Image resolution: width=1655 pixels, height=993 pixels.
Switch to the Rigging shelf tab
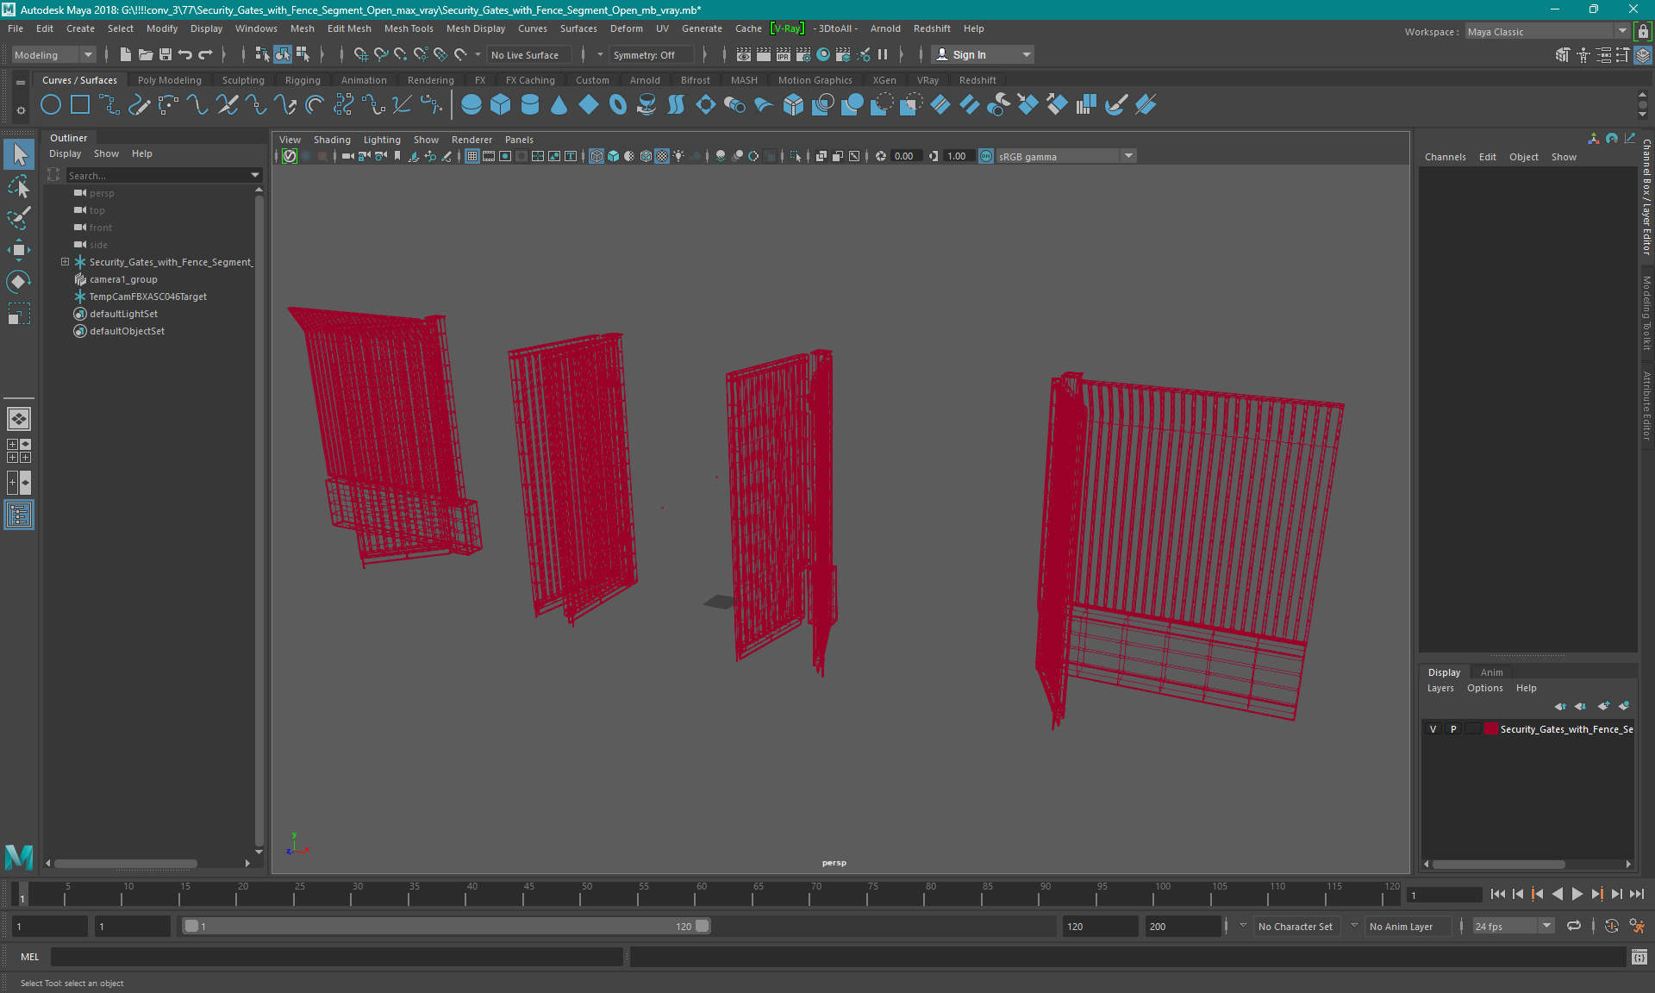point(303,80)
